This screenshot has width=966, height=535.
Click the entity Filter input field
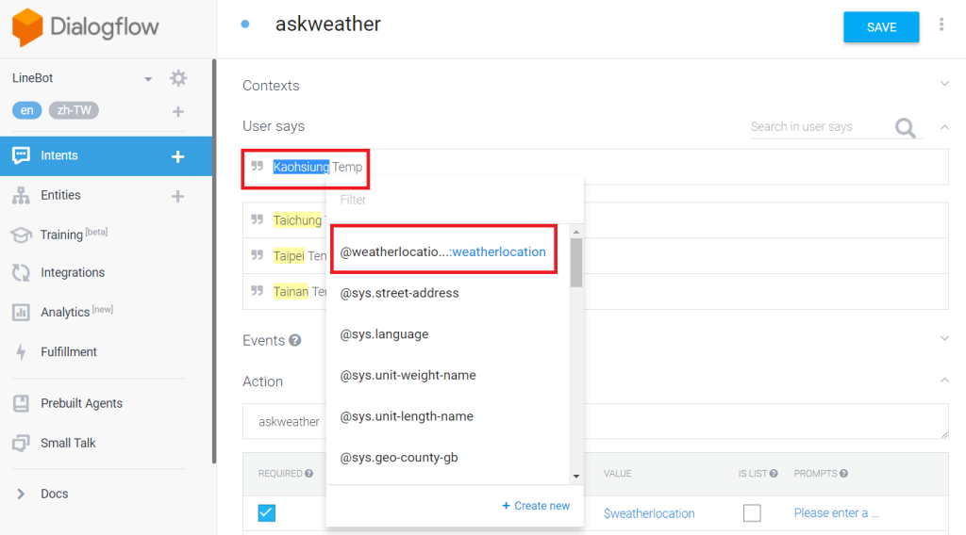pos(455,200)
